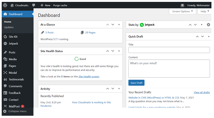
Task: Click the Dashboard gauge icon in sidebar
Action: click(5, 14)
